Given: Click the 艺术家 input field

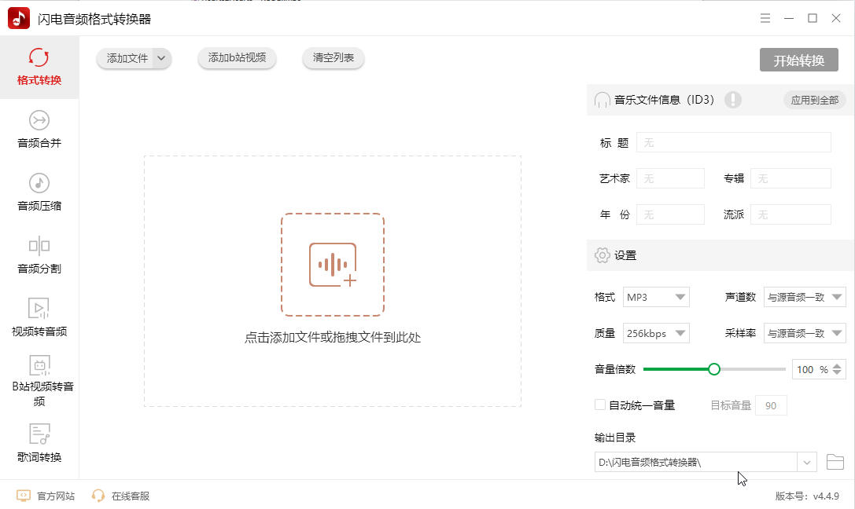Looking at the screenshot, I should (x=670, y=178).
